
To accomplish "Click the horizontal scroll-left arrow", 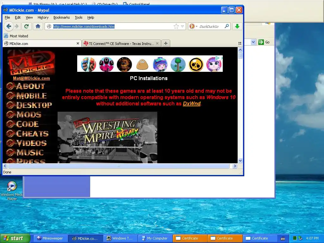I will point(5,166).
